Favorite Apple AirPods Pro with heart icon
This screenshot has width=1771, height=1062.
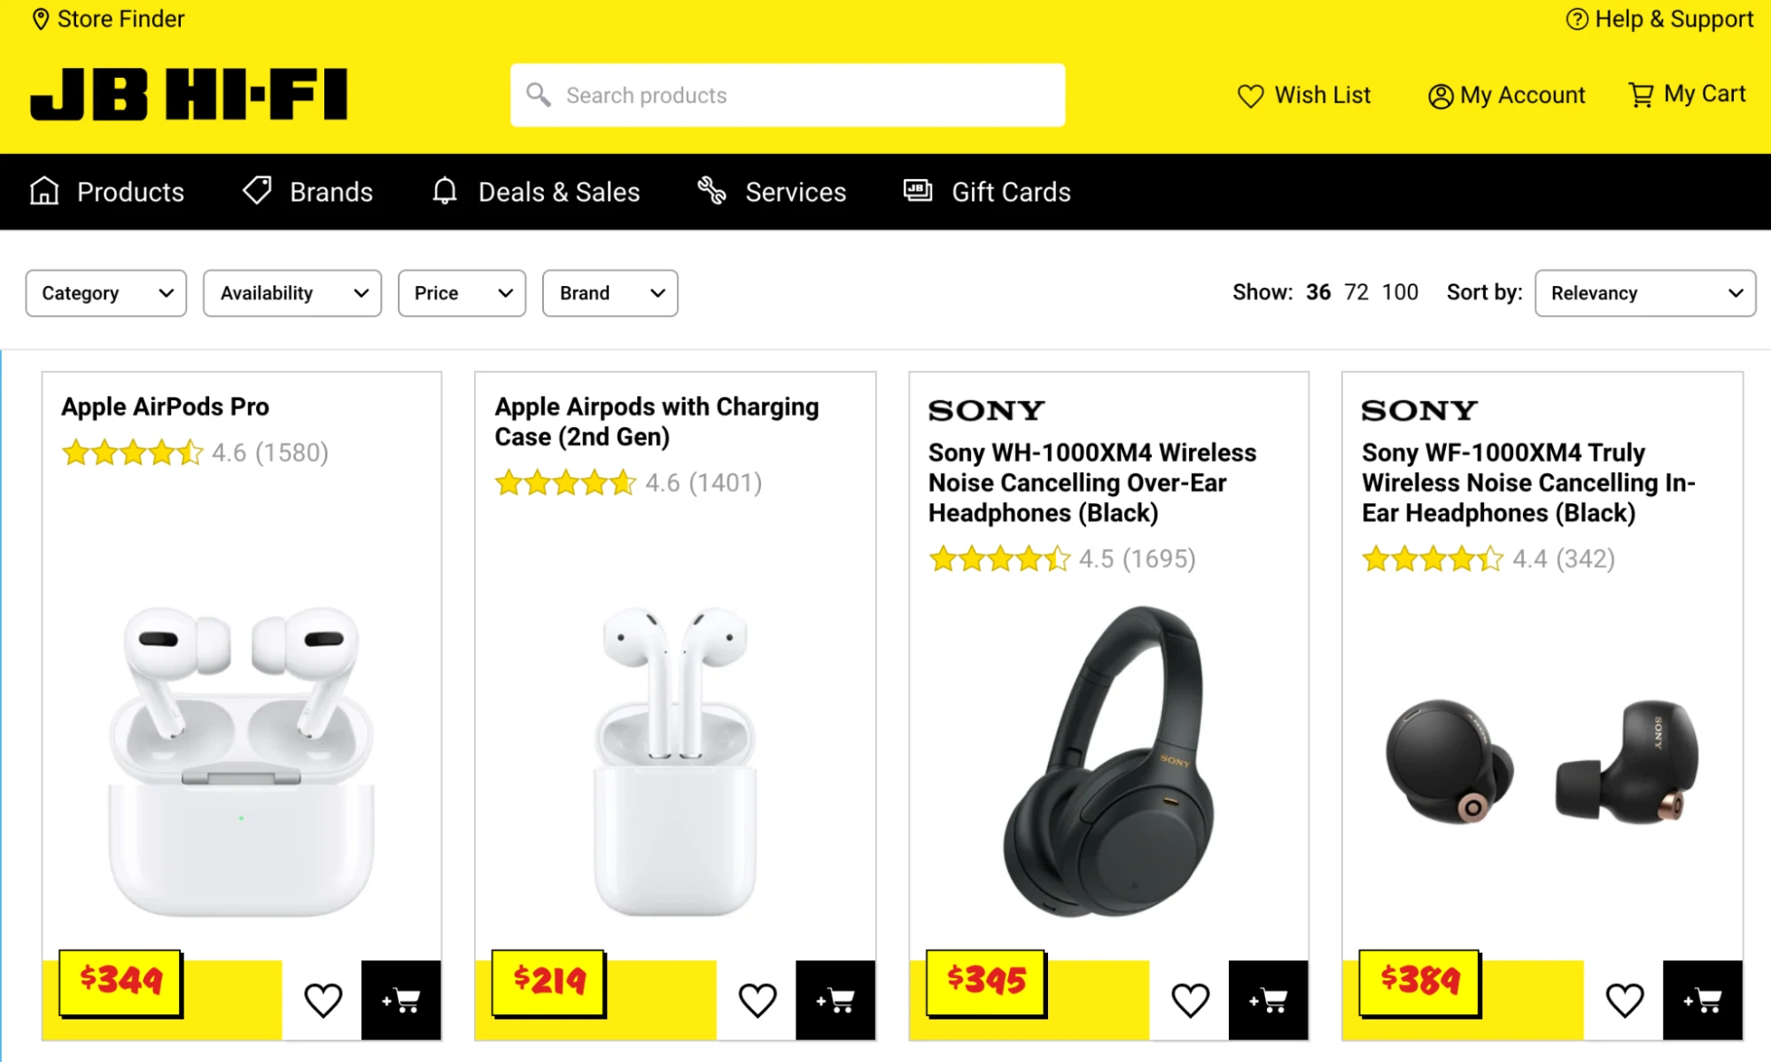point(322,1000)
